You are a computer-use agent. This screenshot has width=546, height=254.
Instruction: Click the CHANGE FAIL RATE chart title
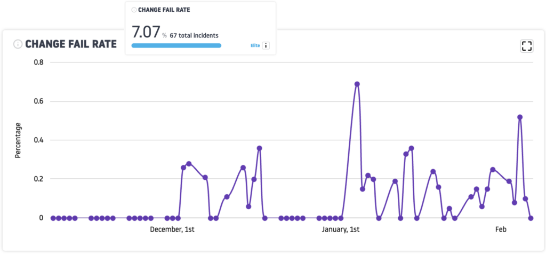(x=71, y=44)
